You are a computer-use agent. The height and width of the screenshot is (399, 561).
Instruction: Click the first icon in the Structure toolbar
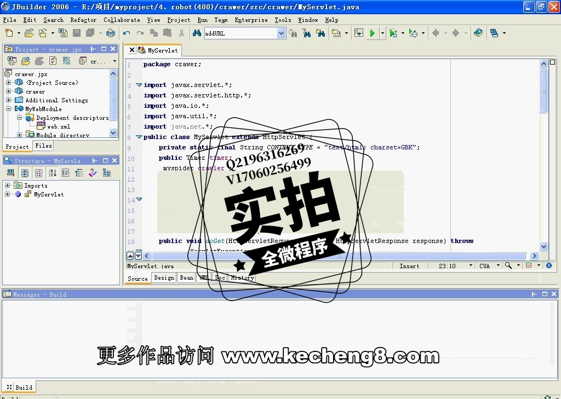(11, 174)
